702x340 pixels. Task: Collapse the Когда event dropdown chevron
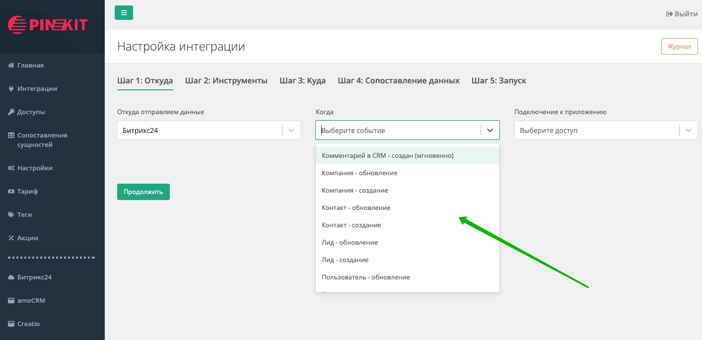pyautogui.click(x=490, y=130)
